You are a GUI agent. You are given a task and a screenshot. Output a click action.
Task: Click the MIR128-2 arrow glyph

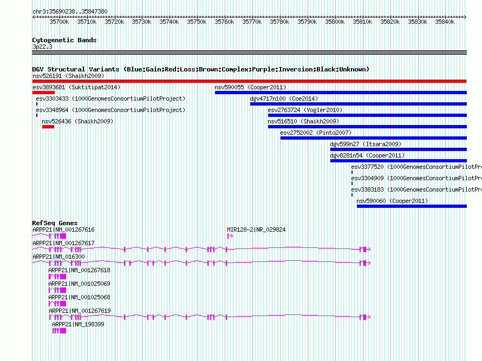(x=230, y=236)
